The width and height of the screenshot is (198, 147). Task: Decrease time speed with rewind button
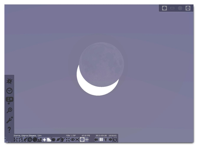96,140
